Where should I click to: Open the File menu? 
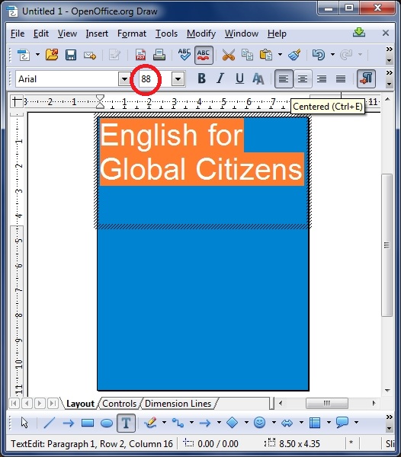point(18,34)
